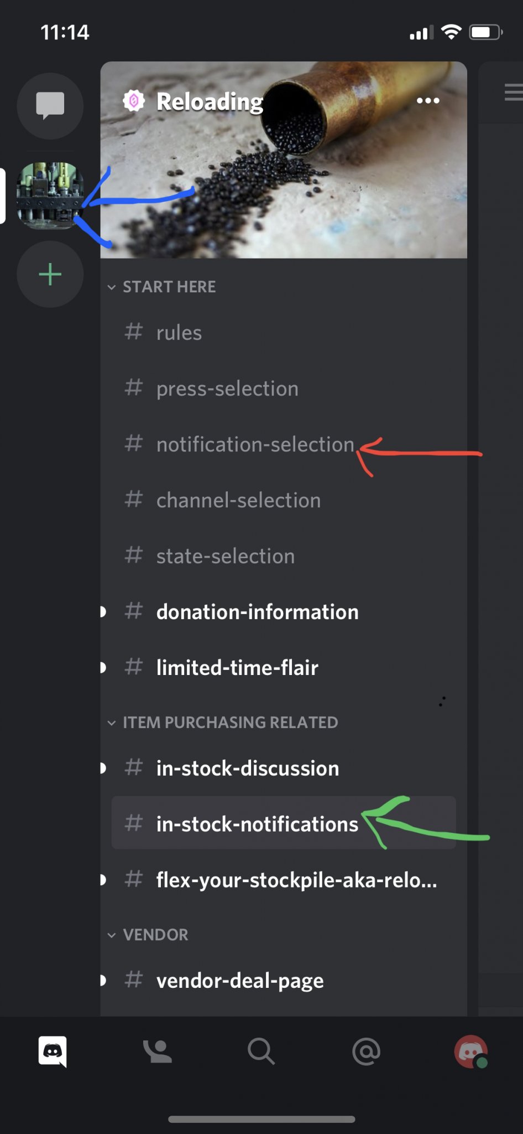Open vendor-deal-page channel
523x1134 pixels.
click(x=239, y=981)
